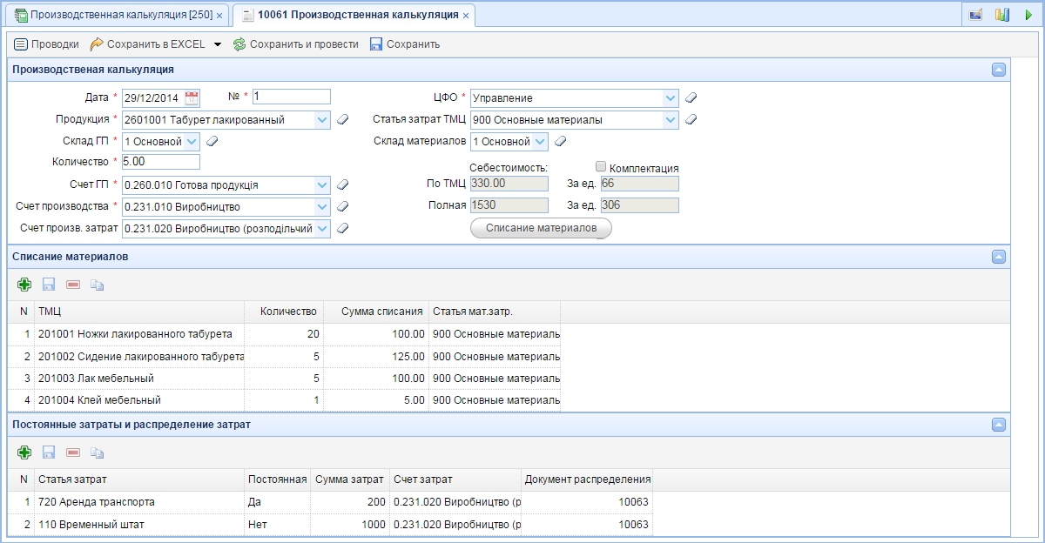Clear the Склад материалов field with eraser
This screenshot has height=543, width=1045.
pos(561,141)
